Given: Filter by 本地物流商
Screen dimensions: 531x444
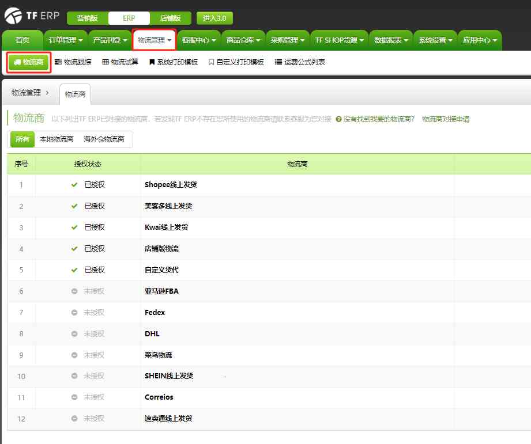Looking at the screenshot, I should tap(57, 139).
